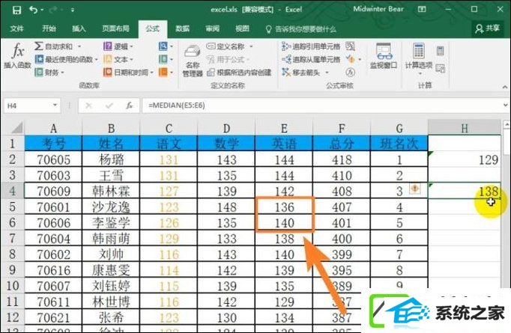Select math score cell 148
The image size is (511, 333).
[226, 207]
